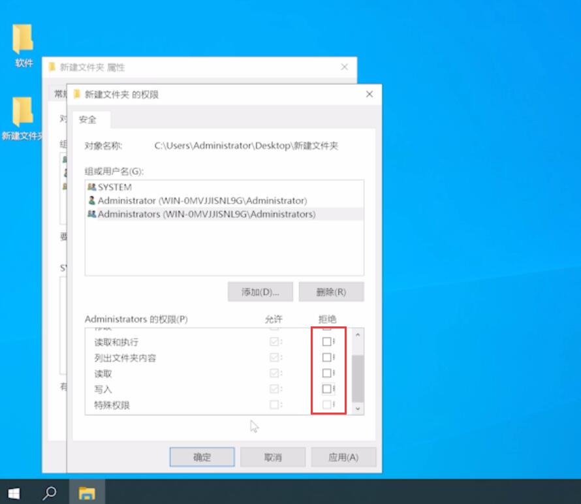Click the 添加(D)... button
This screenshot has width=581, height=504.
coord(260,292)
